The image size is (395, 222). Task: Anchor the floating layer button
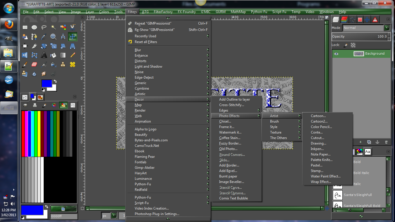click(x=377, y=142)
